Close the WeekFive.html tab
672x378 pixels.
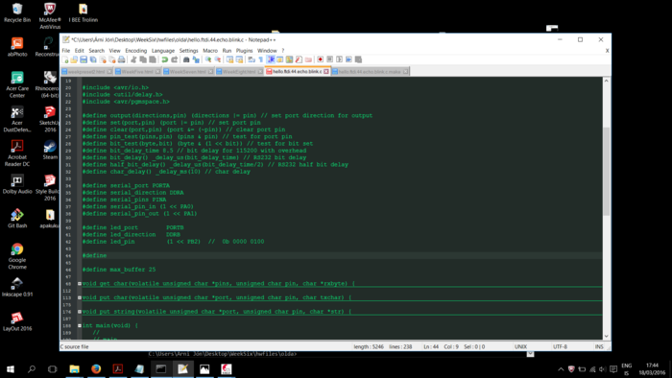157,72
